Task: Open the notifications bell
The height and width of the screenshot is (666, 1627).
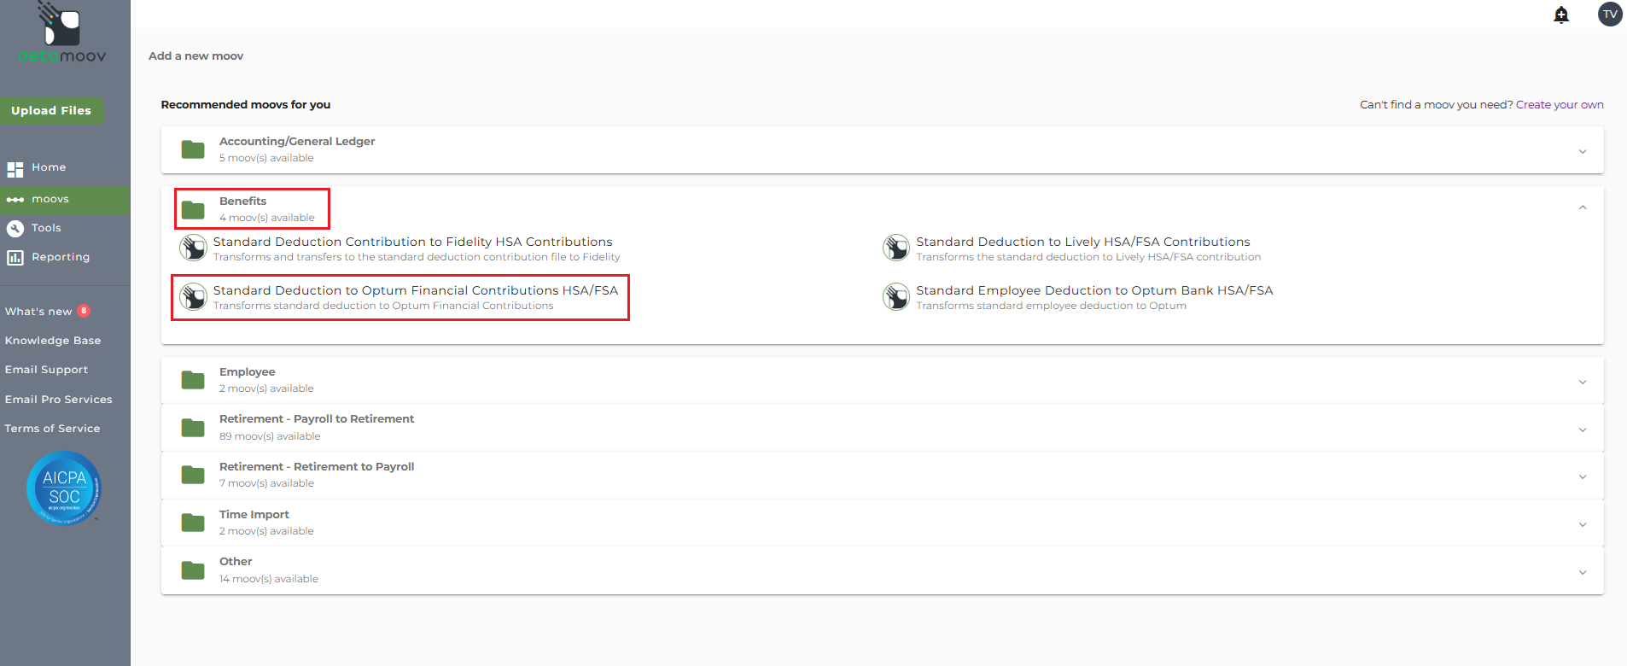Action: (x=1561, y=15)
